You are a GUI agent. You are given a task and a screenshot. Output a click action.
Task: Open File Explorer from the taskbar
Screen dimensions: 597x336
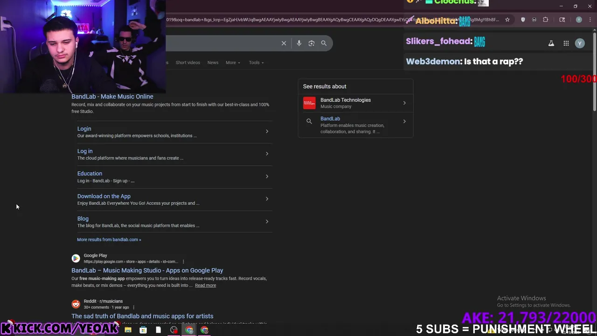128,330
